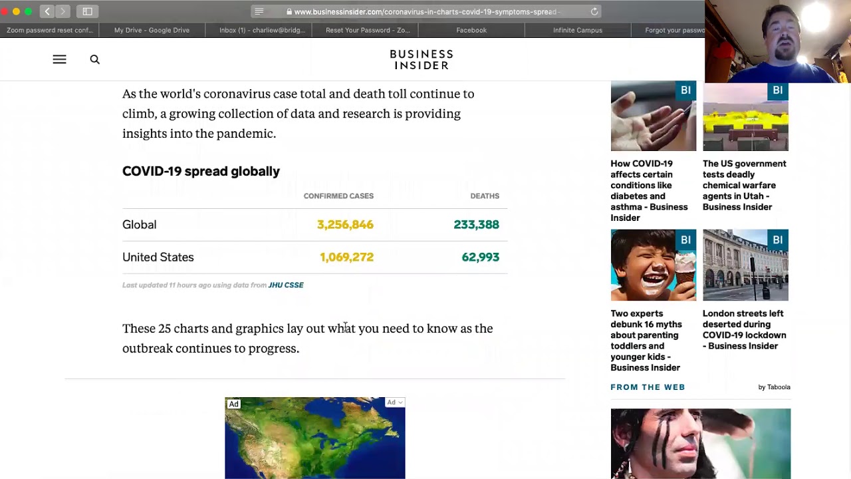Click the laughing child ice cream thumbnail

[x=654, y=265]
